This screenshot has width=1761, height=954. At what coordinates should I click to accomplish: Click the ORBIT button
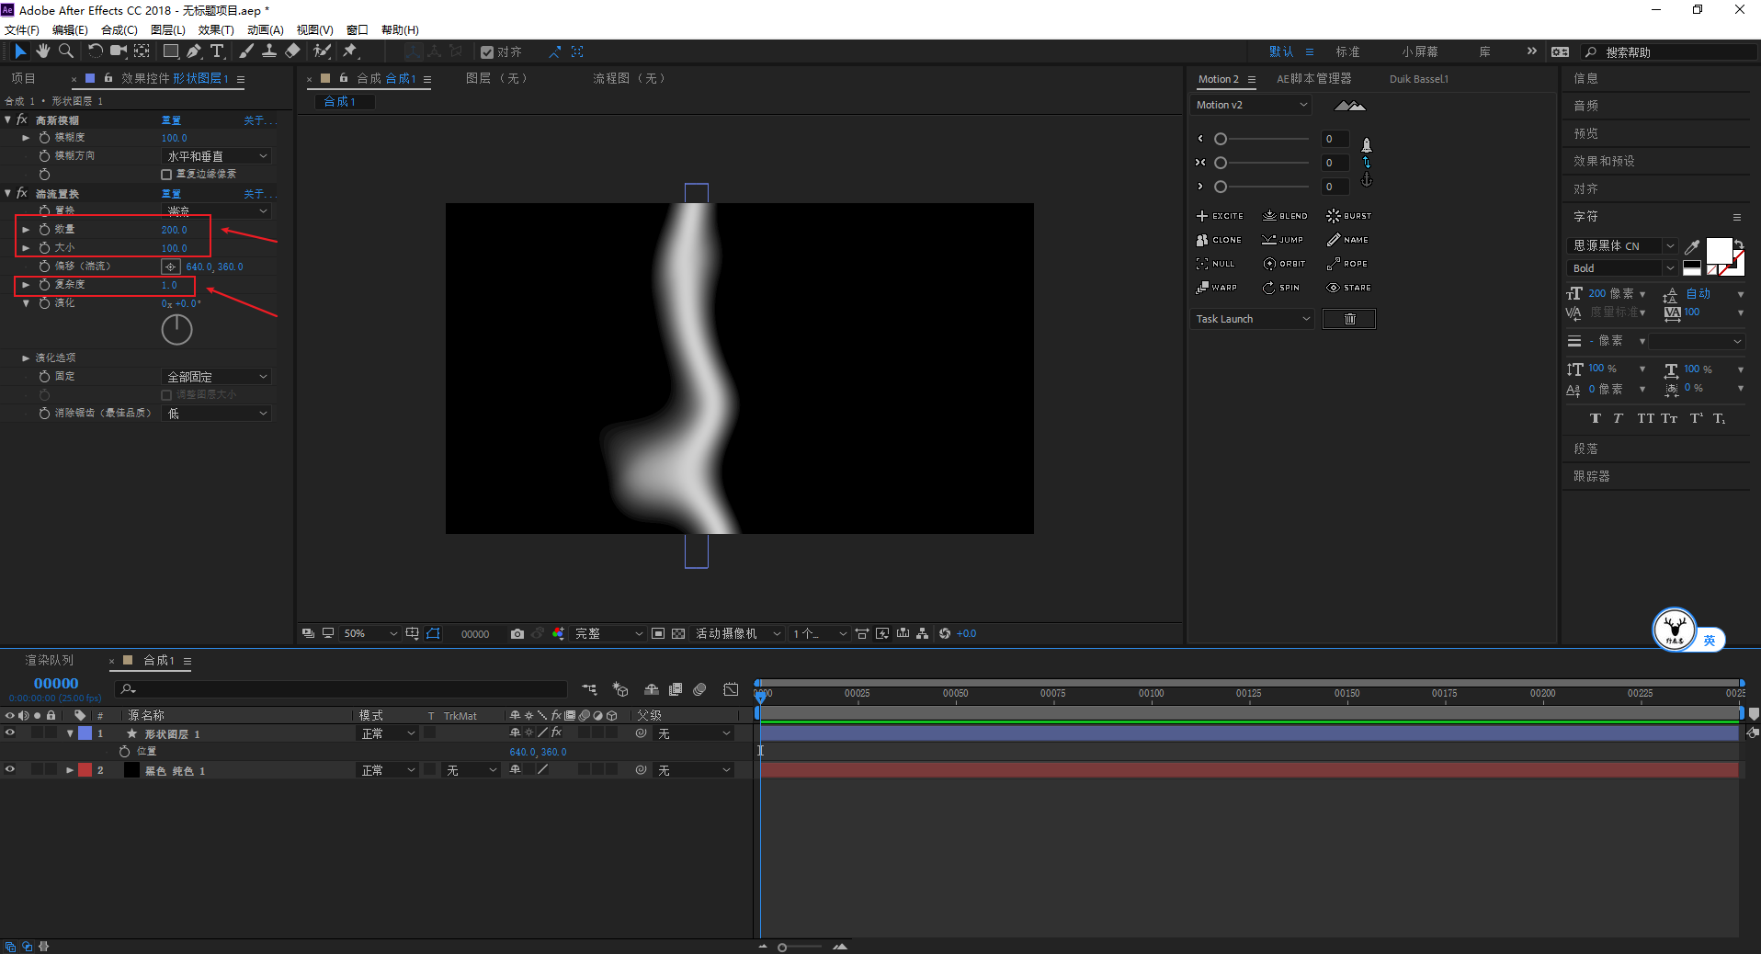tap(1284, 264)
